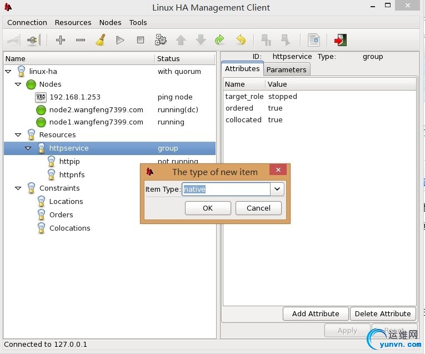Click the red arrow exit toolbar icon
Viewport: 425px width, 354px height.
click(341, 40)
